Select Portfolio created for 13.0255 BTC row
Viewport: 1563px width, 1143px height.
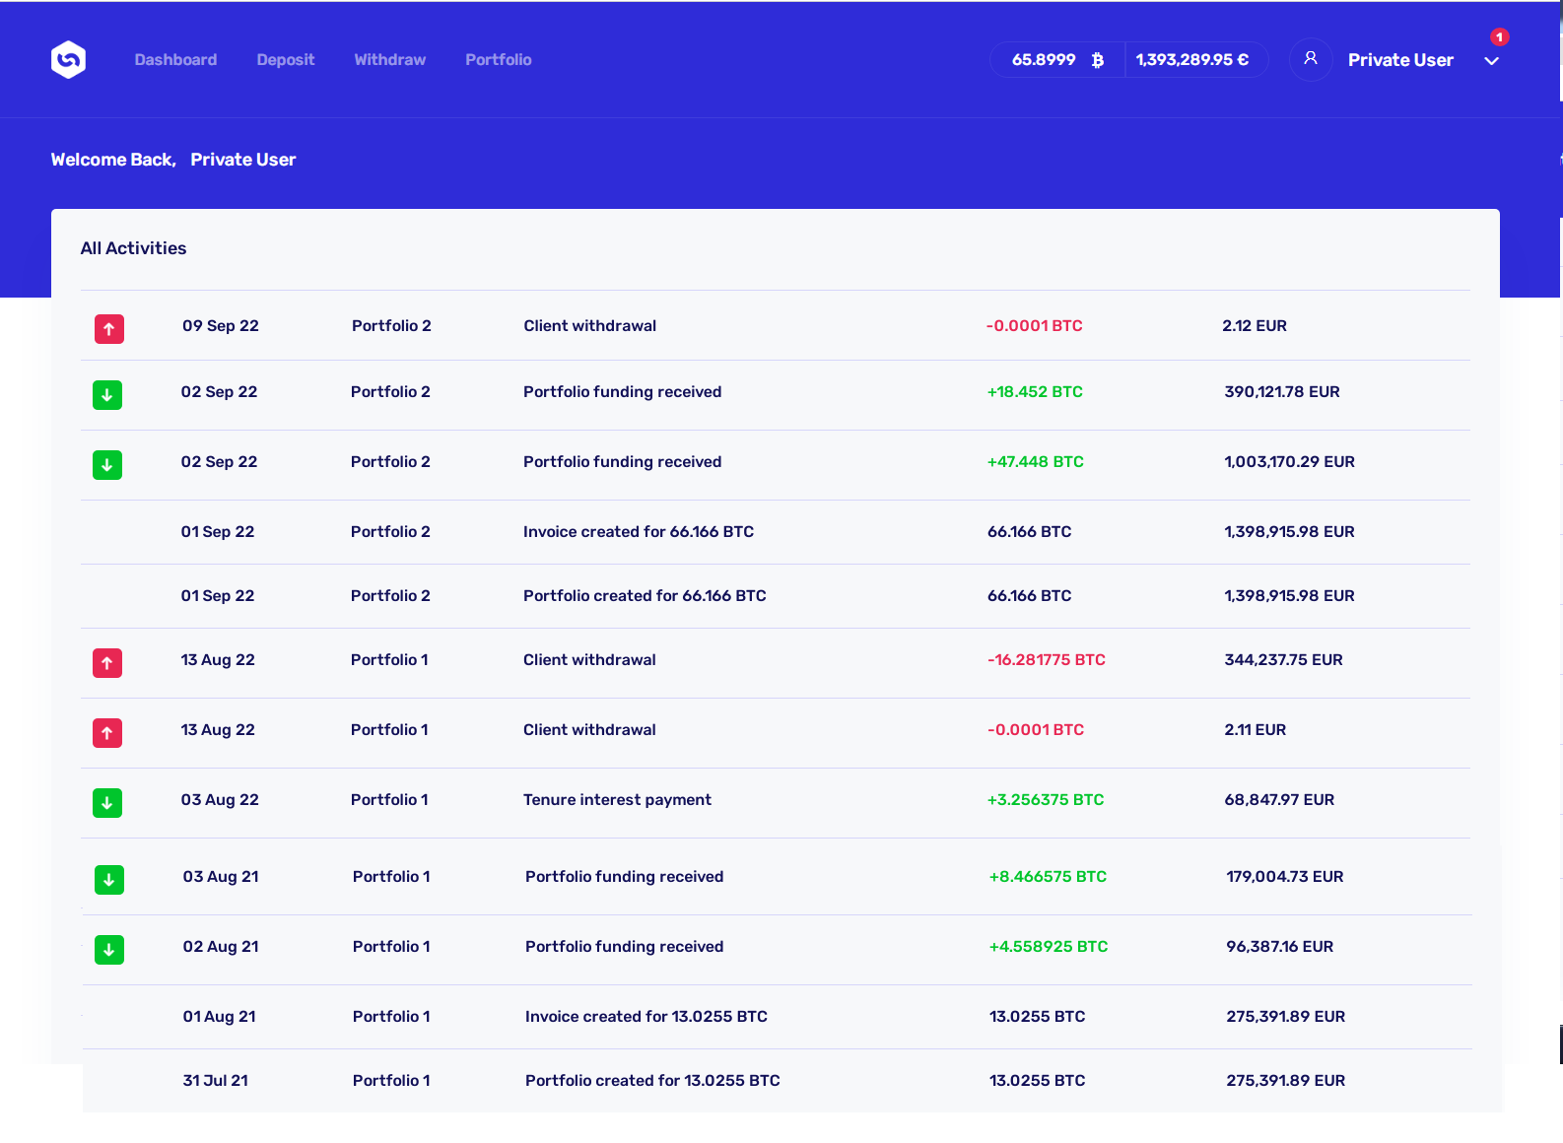pyautogui.click(x=652, y=1081)
